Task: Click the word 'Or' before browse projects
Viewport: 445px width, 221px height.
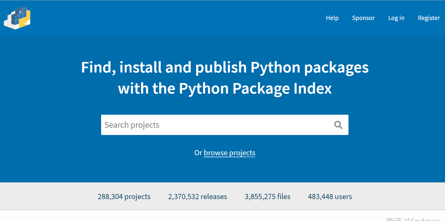Action: click(198, 153)
